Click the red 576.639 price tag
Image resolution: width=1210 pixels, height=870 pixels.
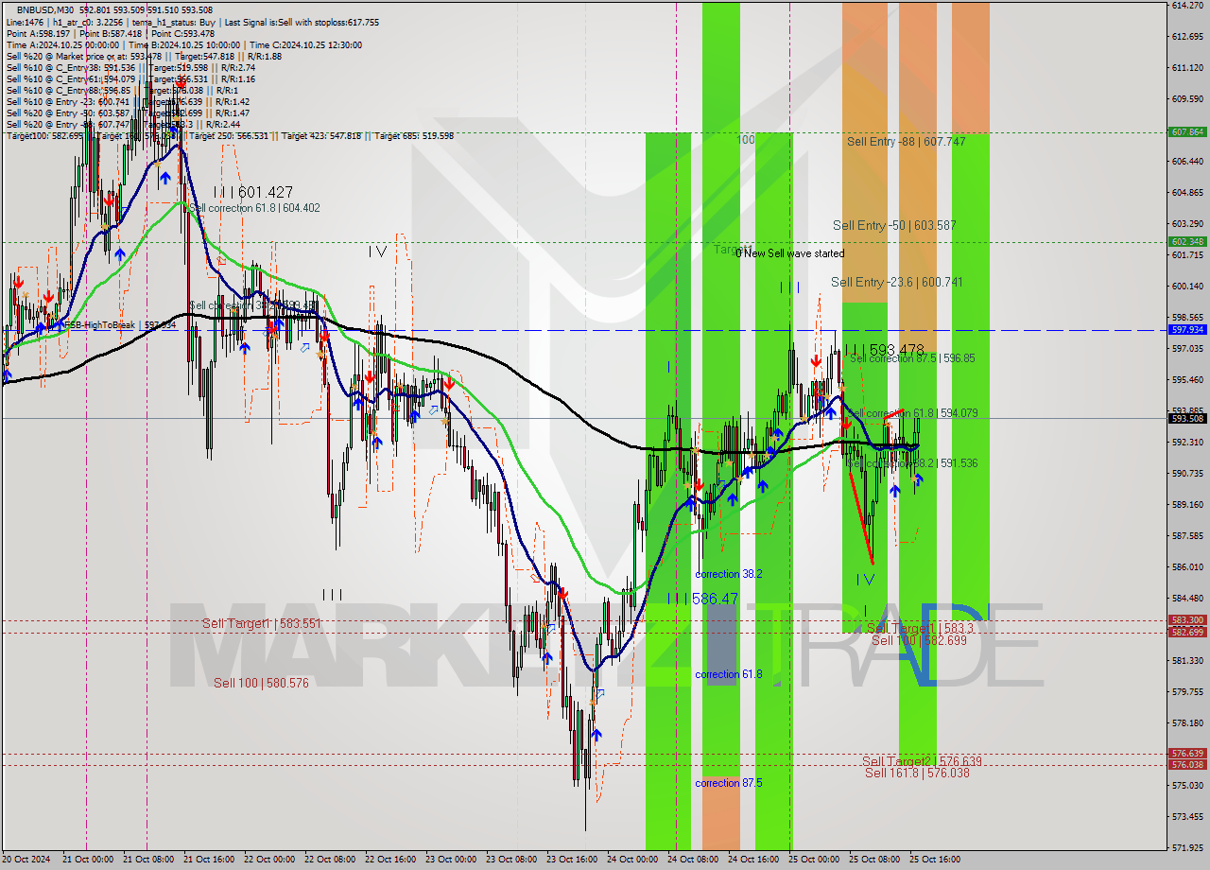tap(1187, 754)
